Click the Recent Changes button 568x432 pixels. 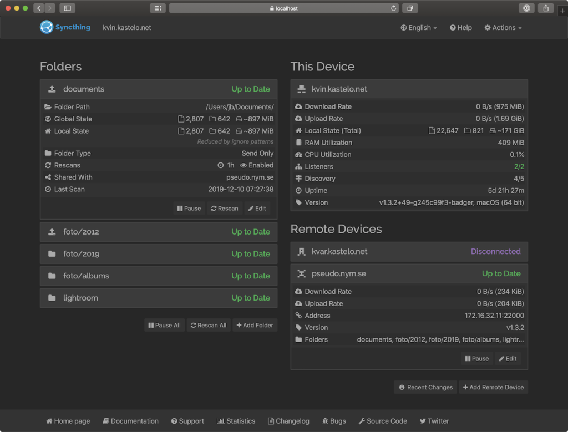click(425, 387)
